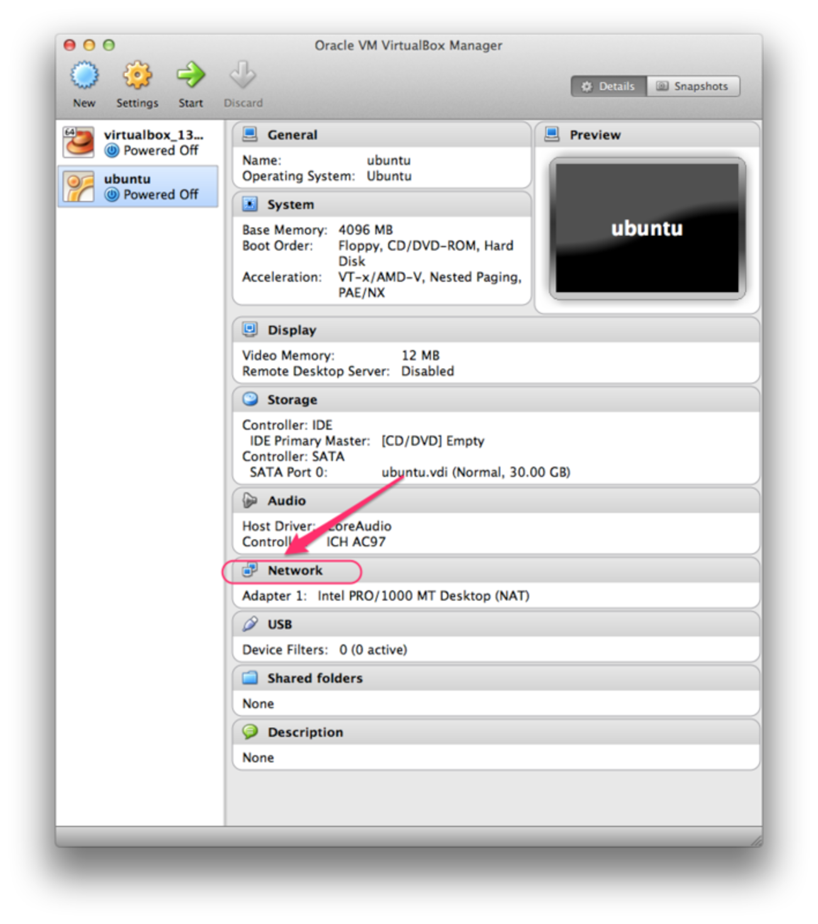
Task: Open the Description settings header
Action: tap(496, 732)
